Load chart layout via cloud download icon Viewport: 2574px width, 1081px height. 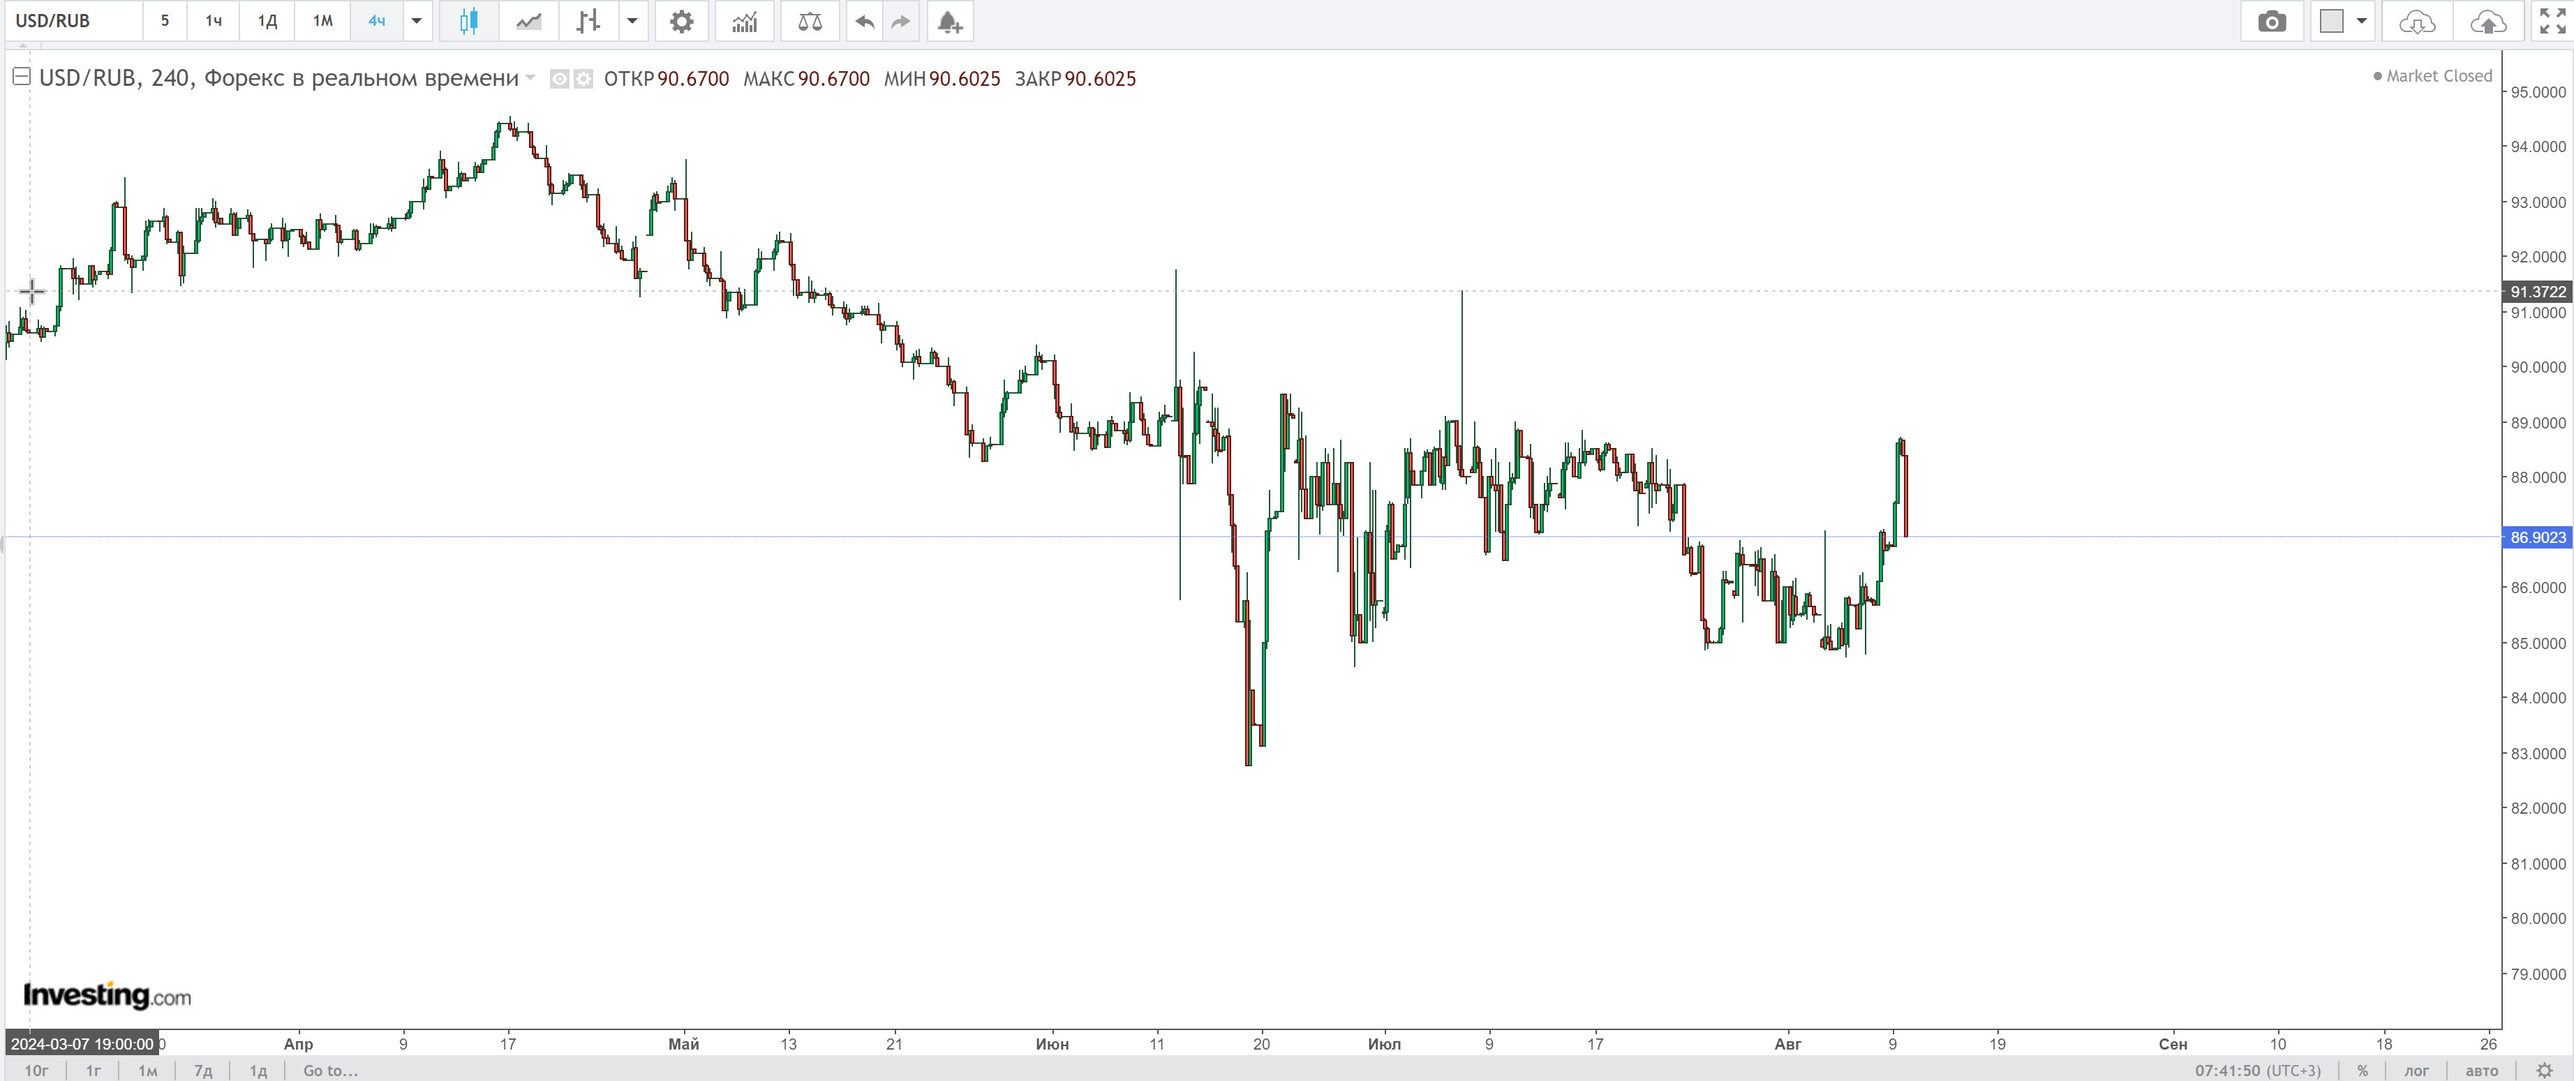tap(2416, 21)
